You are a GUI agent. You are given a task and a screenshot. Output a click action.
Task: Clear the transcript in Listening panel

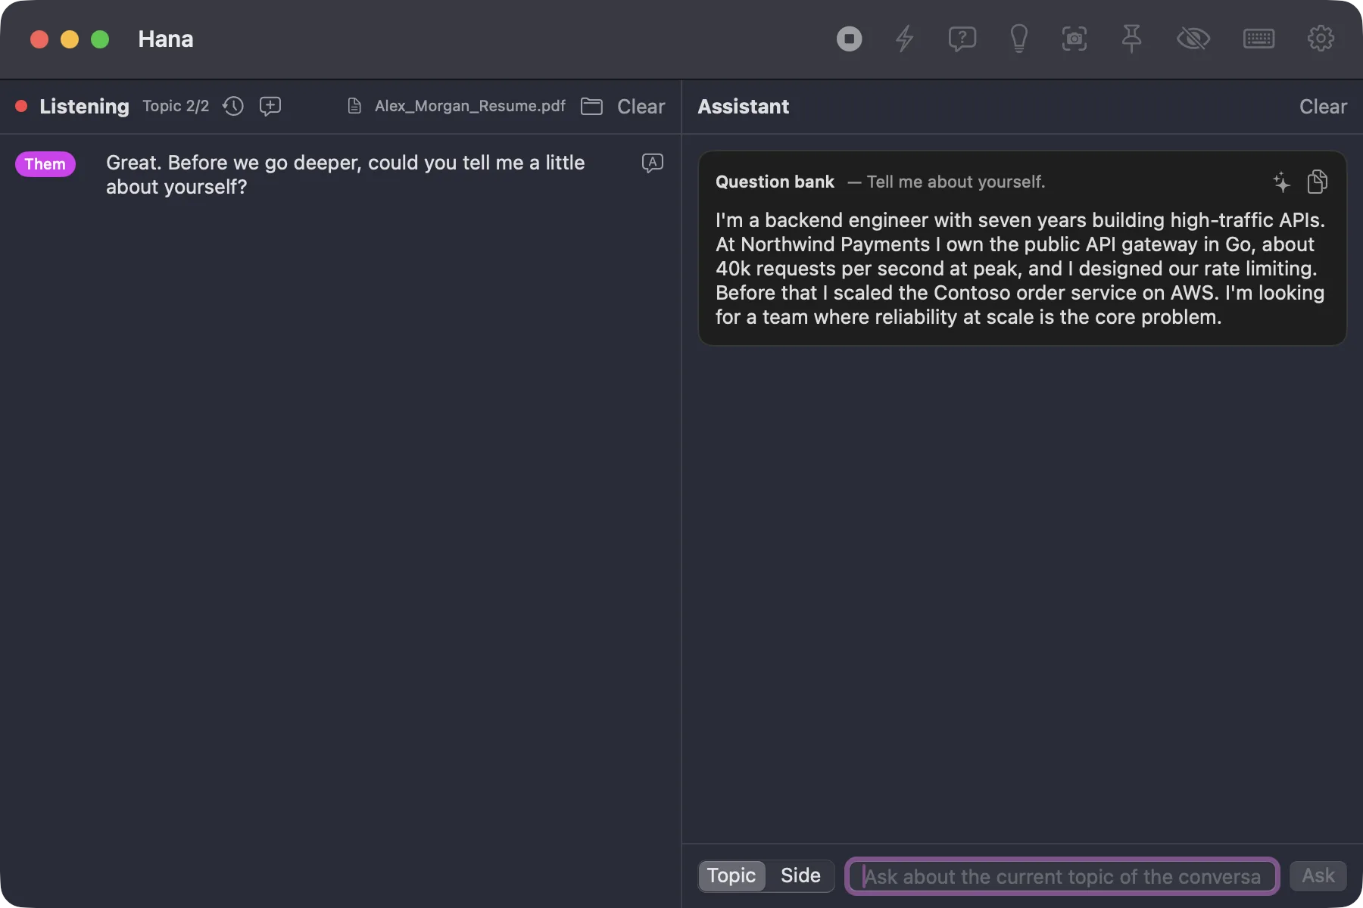point(641,107)
